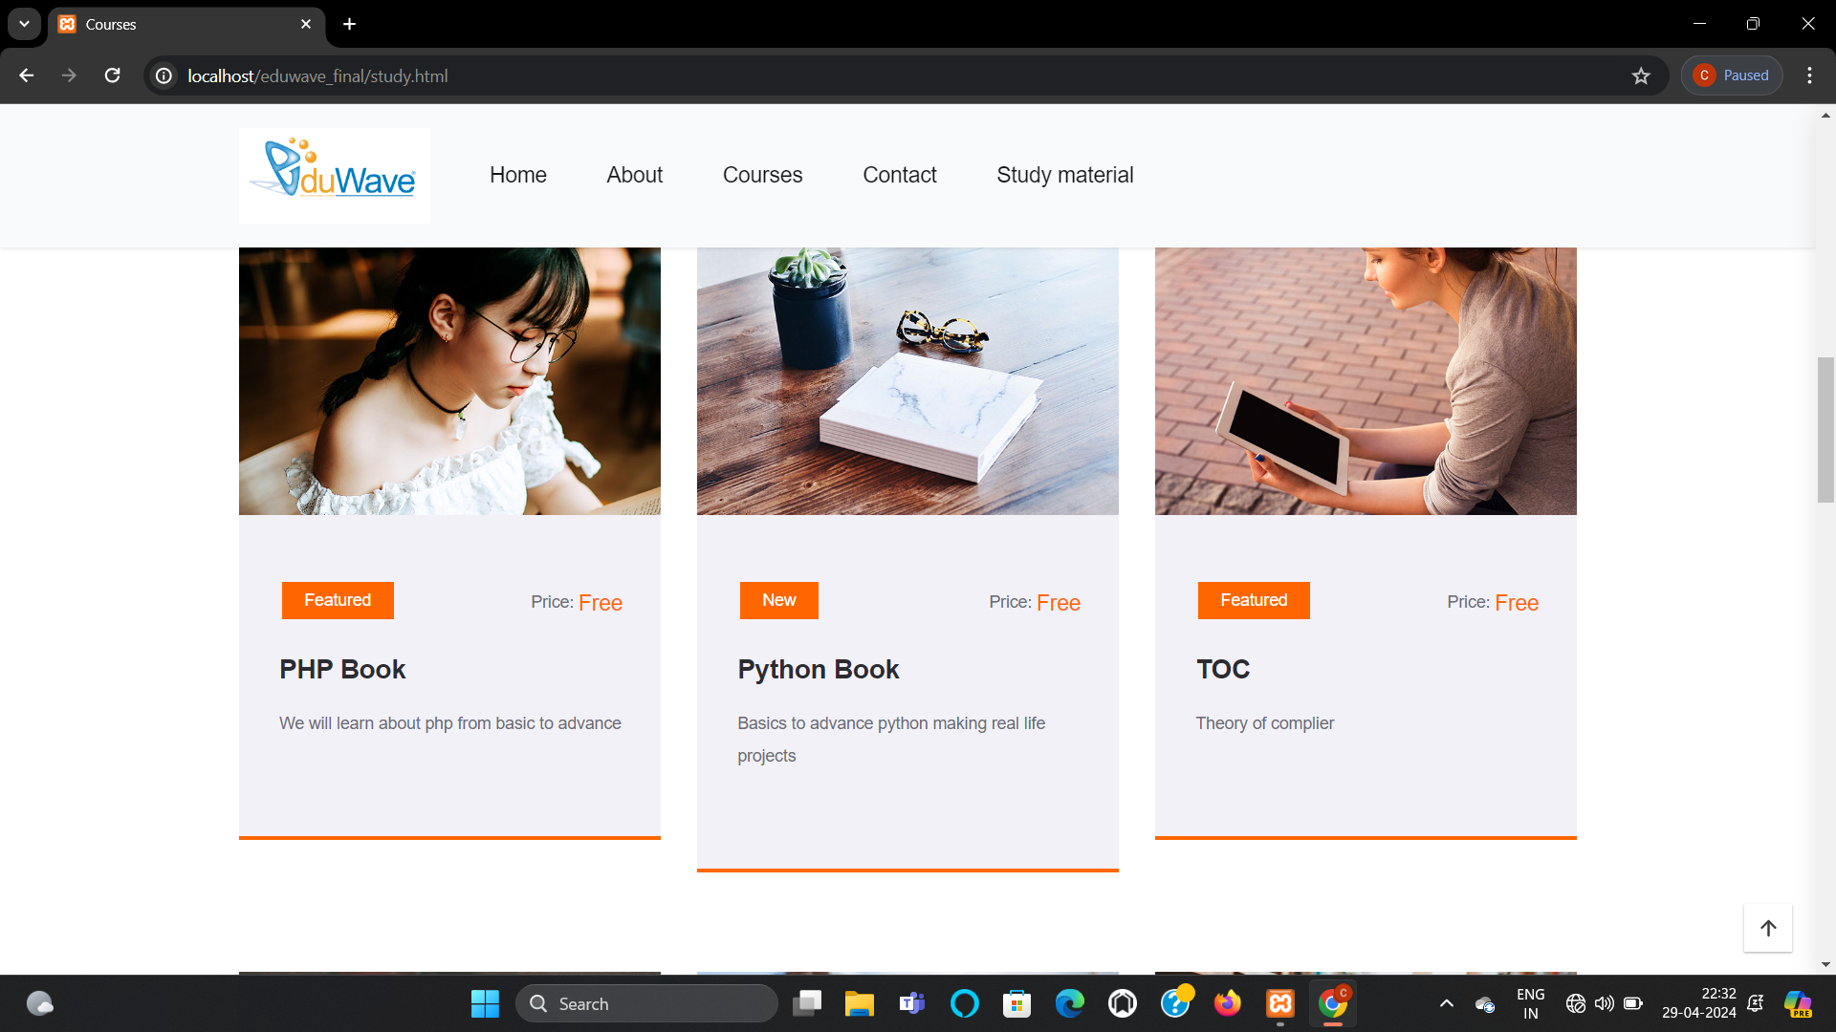Go back to the previous page
This screenshot has height=1032, width=1836.
(x=27, y=75)
